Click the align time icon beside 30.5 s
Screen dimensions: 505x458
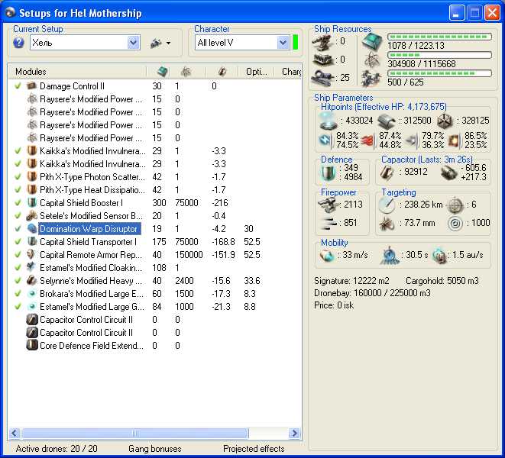pos(390,256)
